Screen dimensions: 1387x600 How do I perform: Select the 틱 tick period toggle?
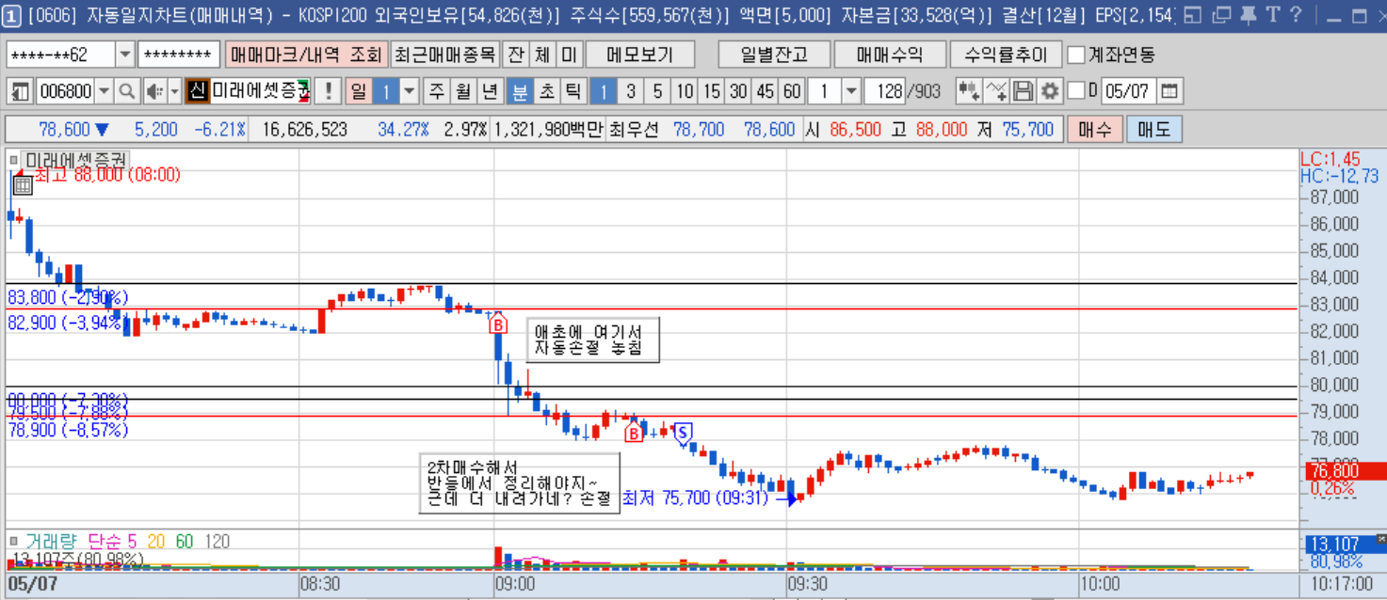pyautogui.click(x=573, y=91)
